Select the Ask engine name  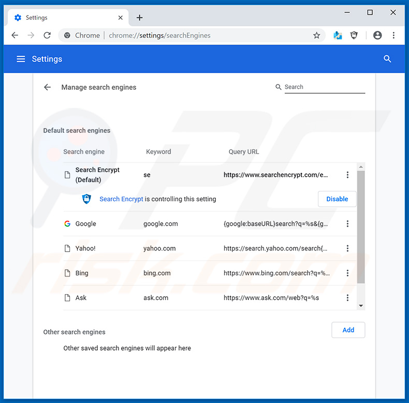pyautogui.click(x=81, y=298)
